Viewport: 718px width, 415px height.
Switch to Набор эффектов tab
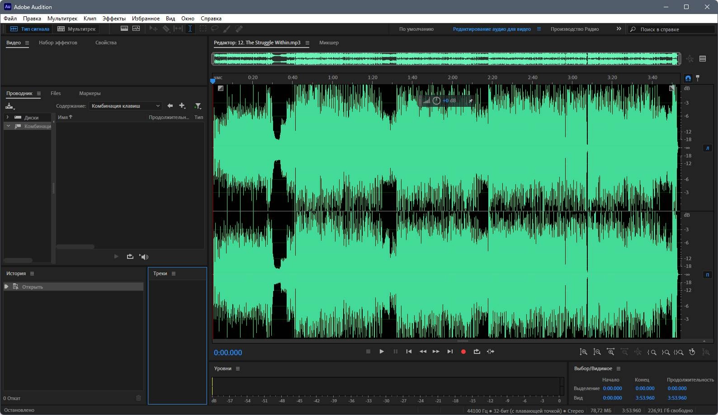[x=58, y=43]
